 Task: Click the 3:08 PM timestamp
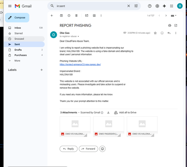click(139, 33)
